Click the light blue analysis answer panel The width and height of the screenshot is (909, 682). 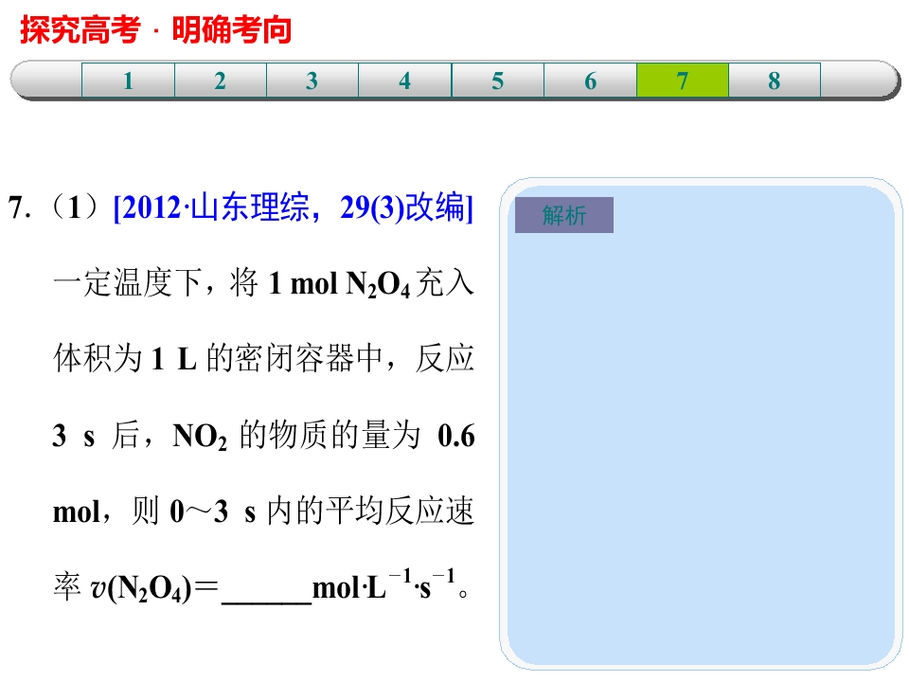click(x=701, y=424)
